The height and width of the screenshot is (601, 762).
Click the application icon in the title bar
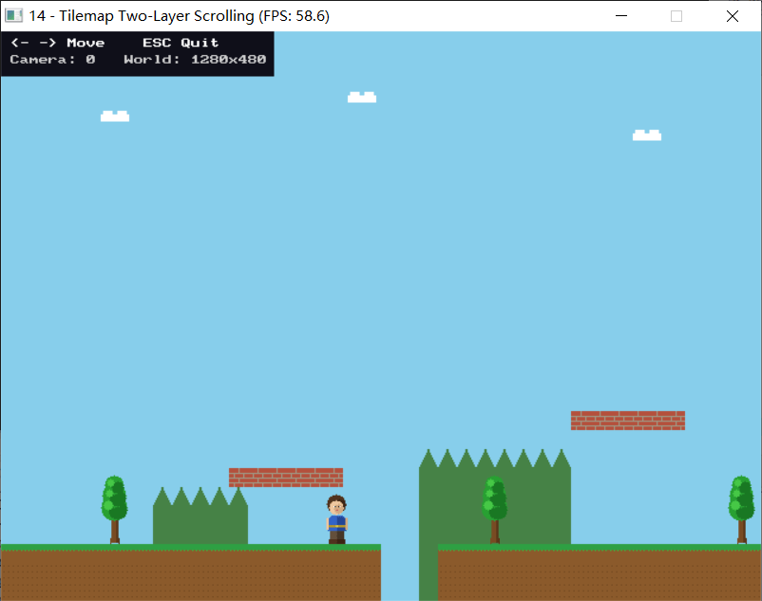click(x=14, y=16)
